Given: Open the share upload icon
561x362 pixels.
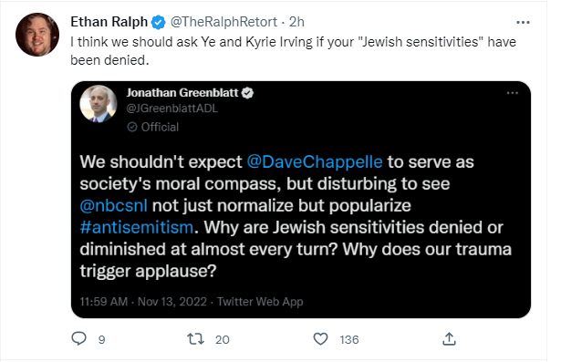Looking at the screenshot, I should pyautogui.click(x=449, y=339).
